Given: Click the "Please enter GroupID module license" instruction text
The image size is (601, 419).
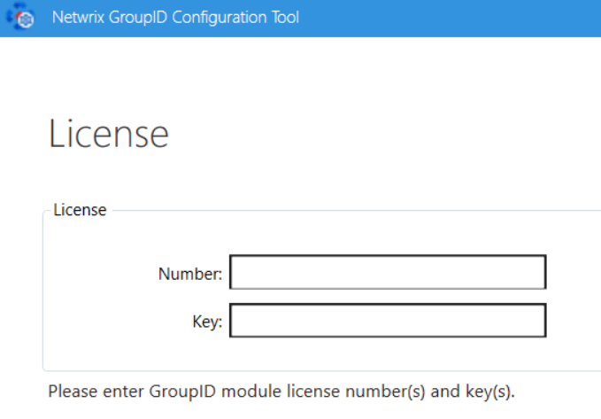Looking at the screenshot, I should tap(281, 392).
